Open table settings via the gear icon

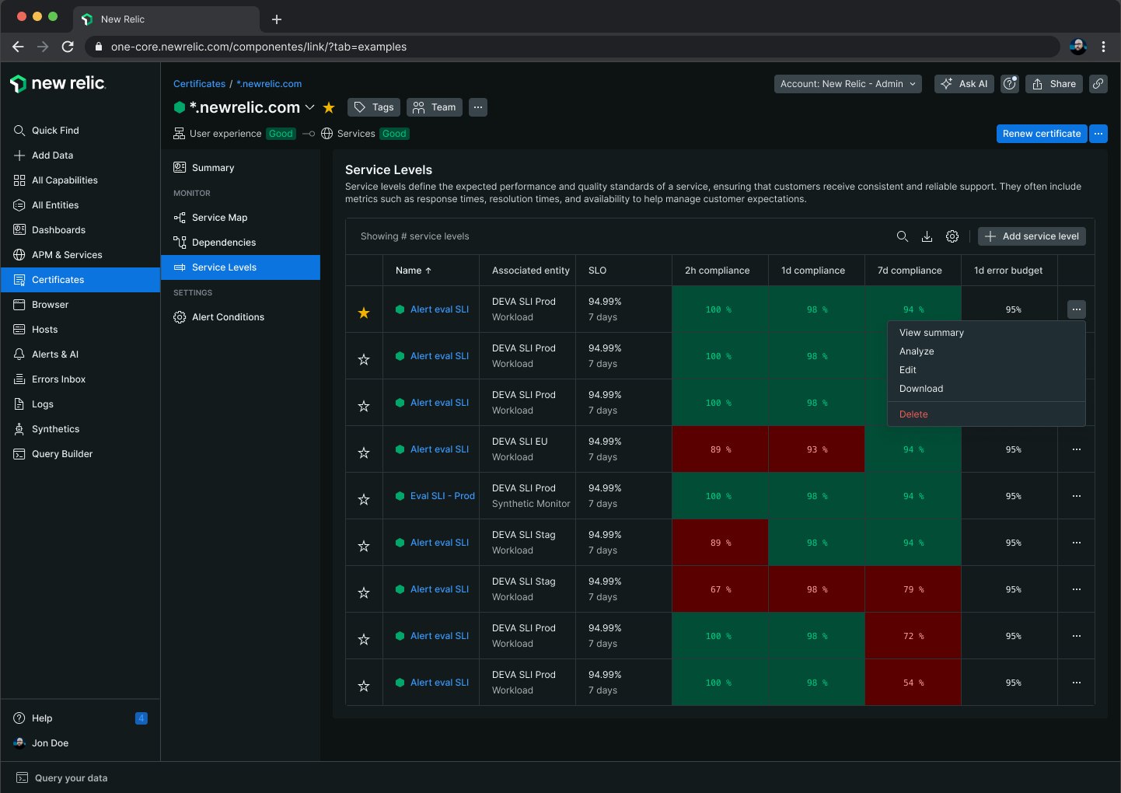point(952,236)
